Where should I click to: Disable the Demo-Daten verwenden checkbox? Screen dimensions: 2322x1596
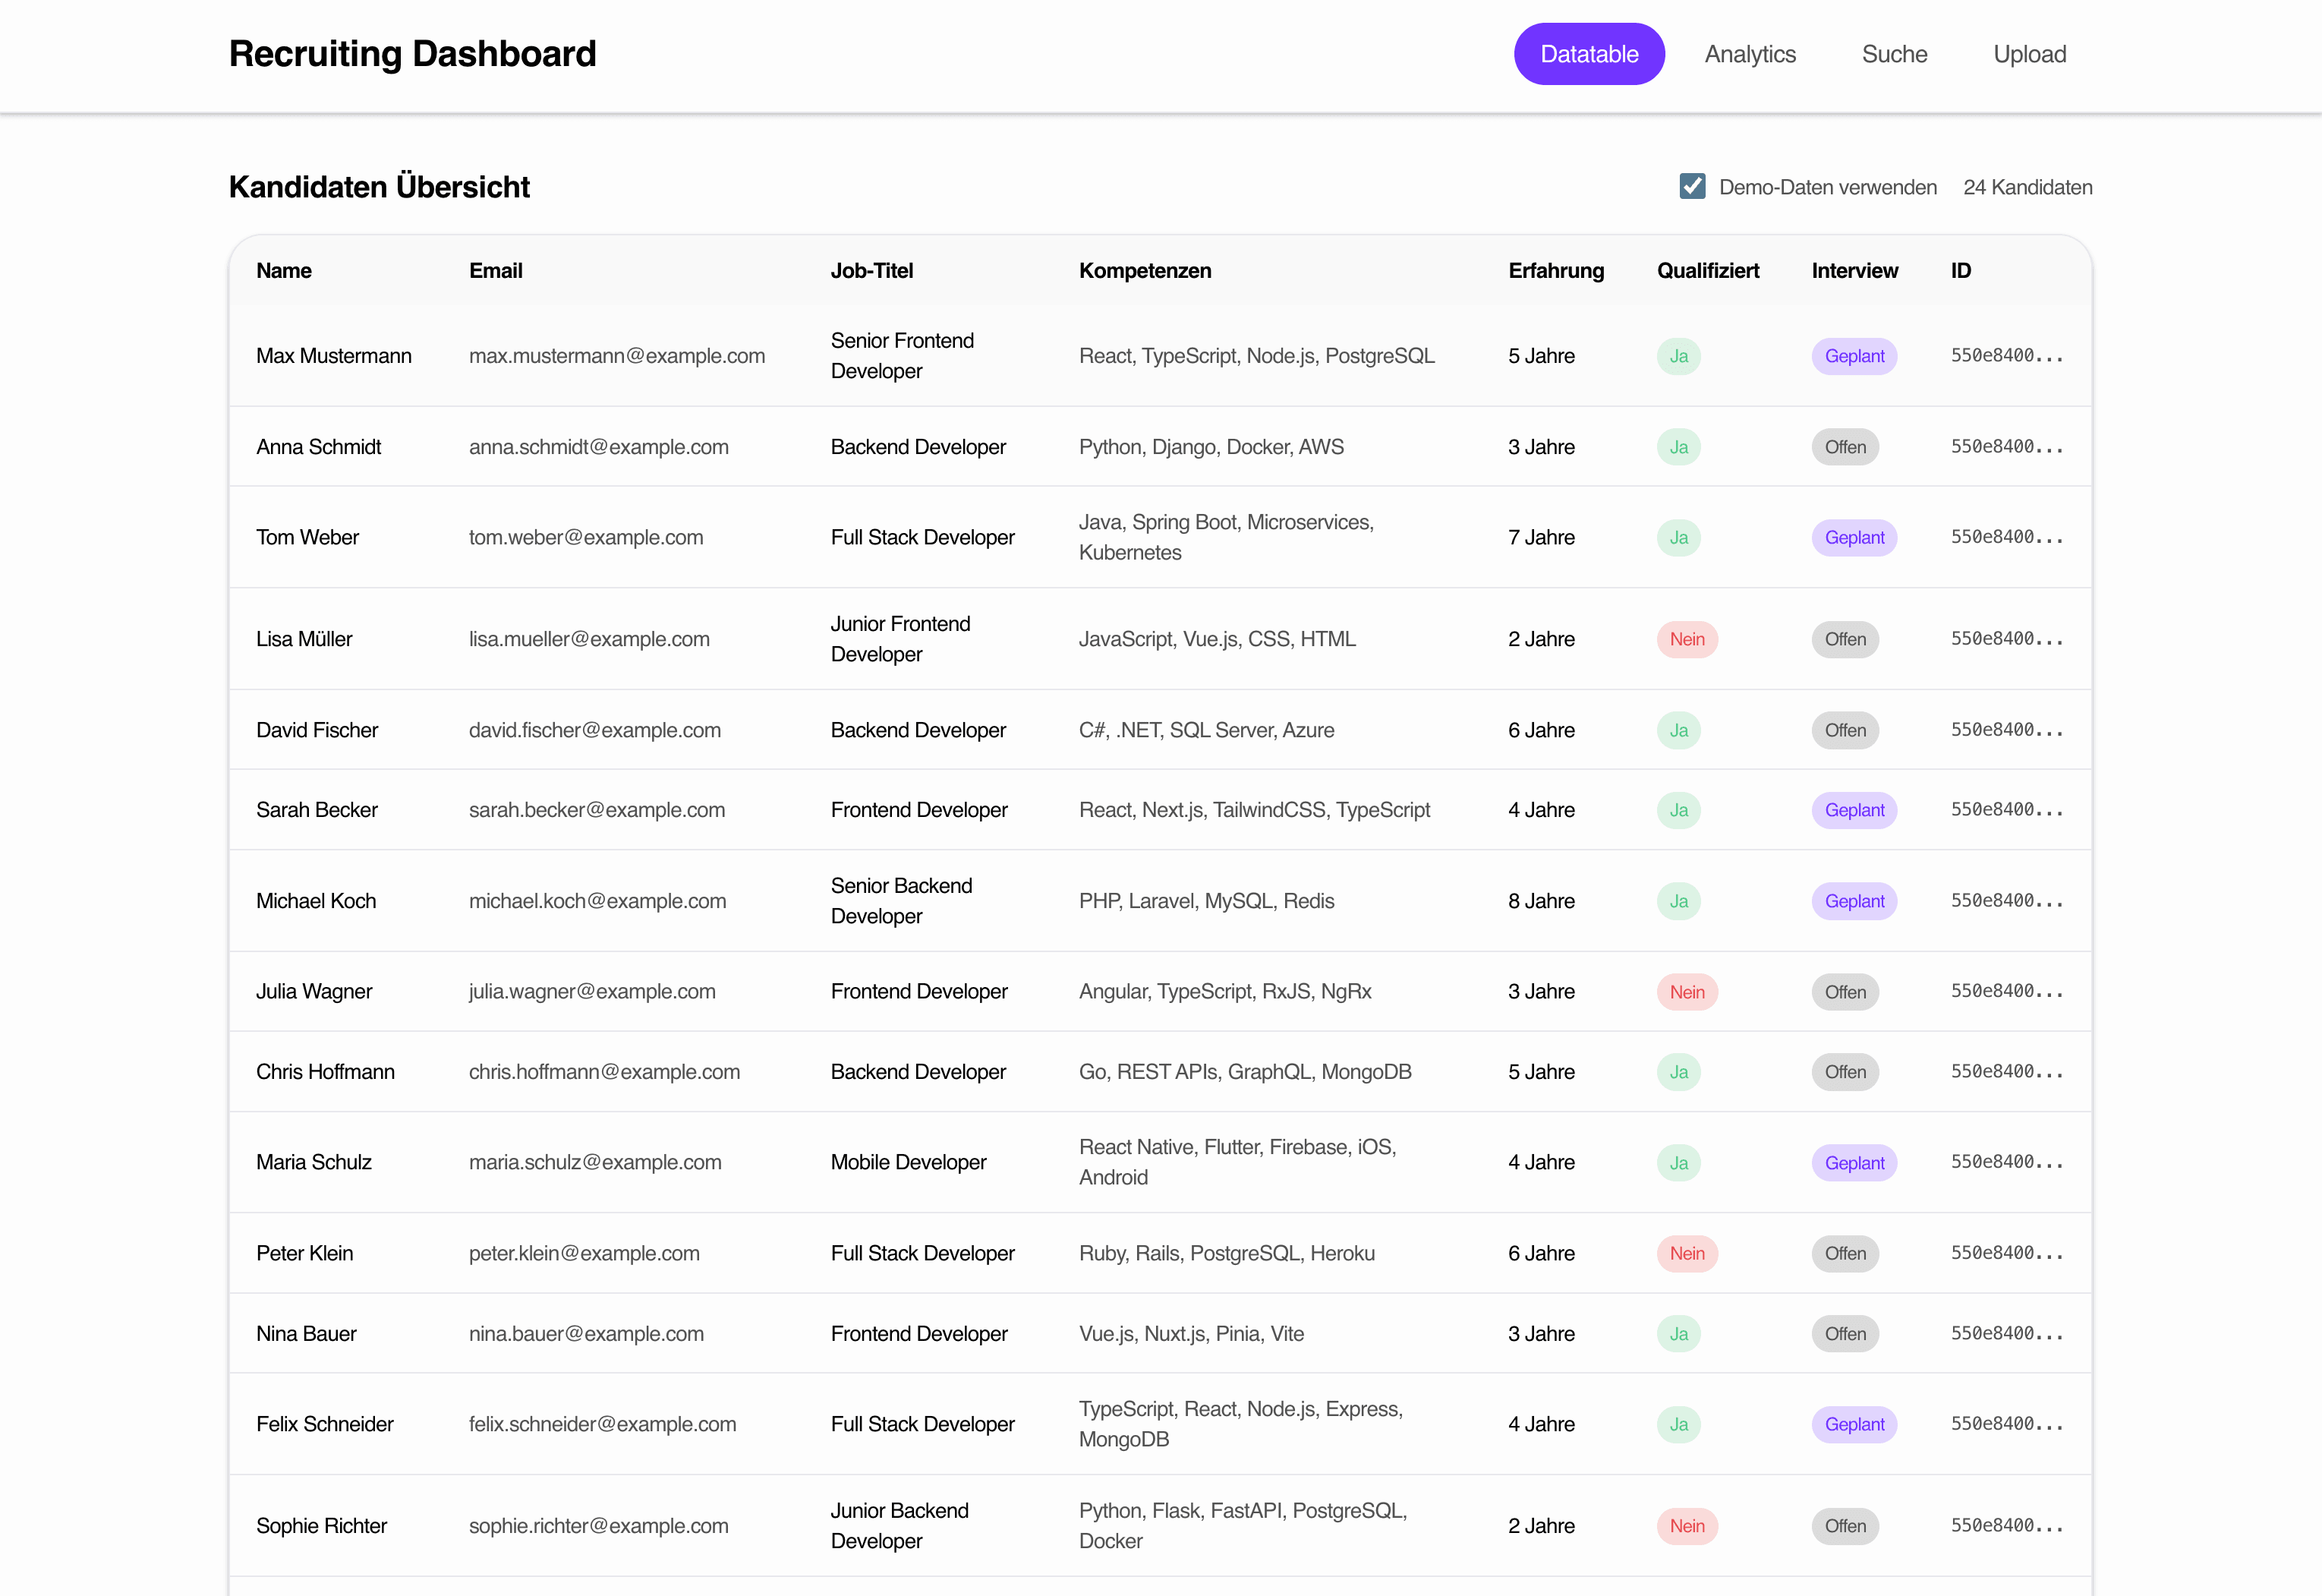(1691, 186)
